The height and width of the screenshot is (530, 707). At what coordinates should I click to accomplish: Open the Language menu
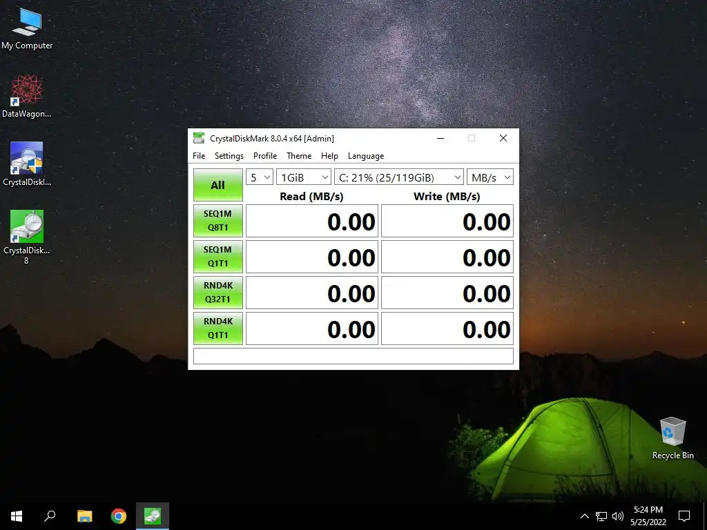[x=366, y=156]
